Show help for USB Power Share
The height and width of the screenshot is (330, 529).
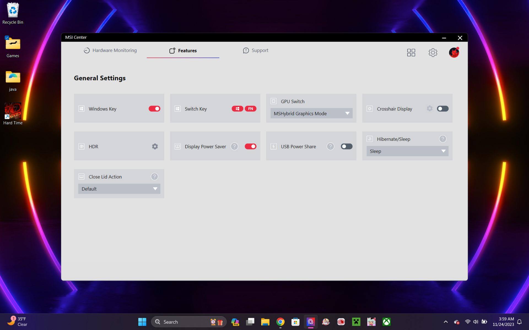pyautogui.click(x=330, y=147)
